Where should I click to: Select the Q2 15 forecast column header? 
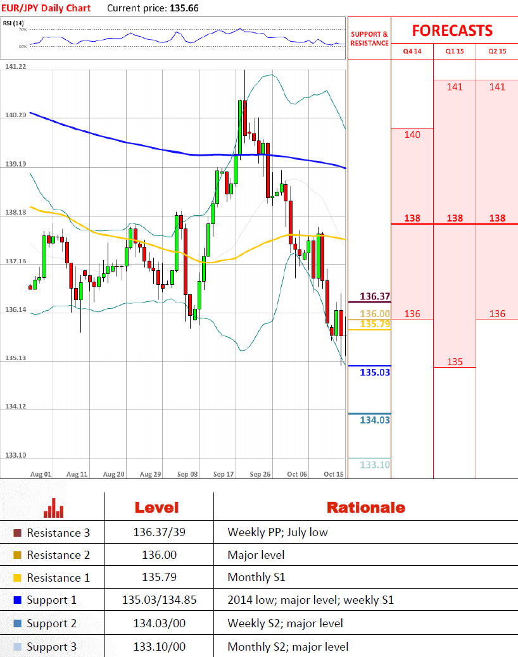497,51
